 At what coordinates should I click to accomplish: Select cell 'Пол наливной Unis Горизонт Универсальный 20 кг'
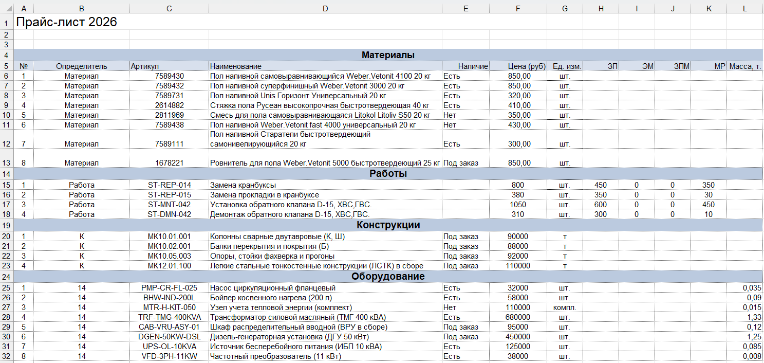[325, 96]
